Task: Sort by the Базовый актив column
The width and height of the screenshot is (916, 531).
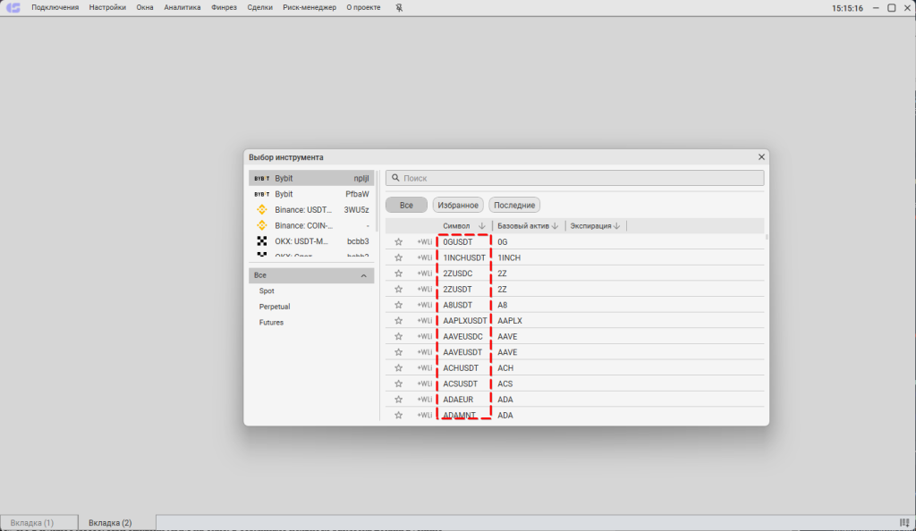Action: (x=528, y=226)
